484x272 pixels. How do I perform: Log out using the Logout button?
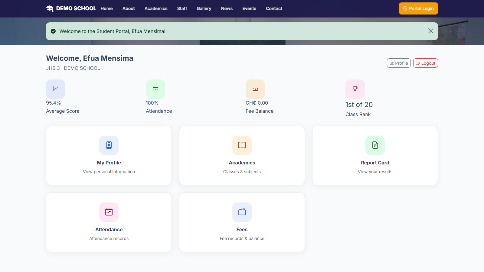coord(426,63)
